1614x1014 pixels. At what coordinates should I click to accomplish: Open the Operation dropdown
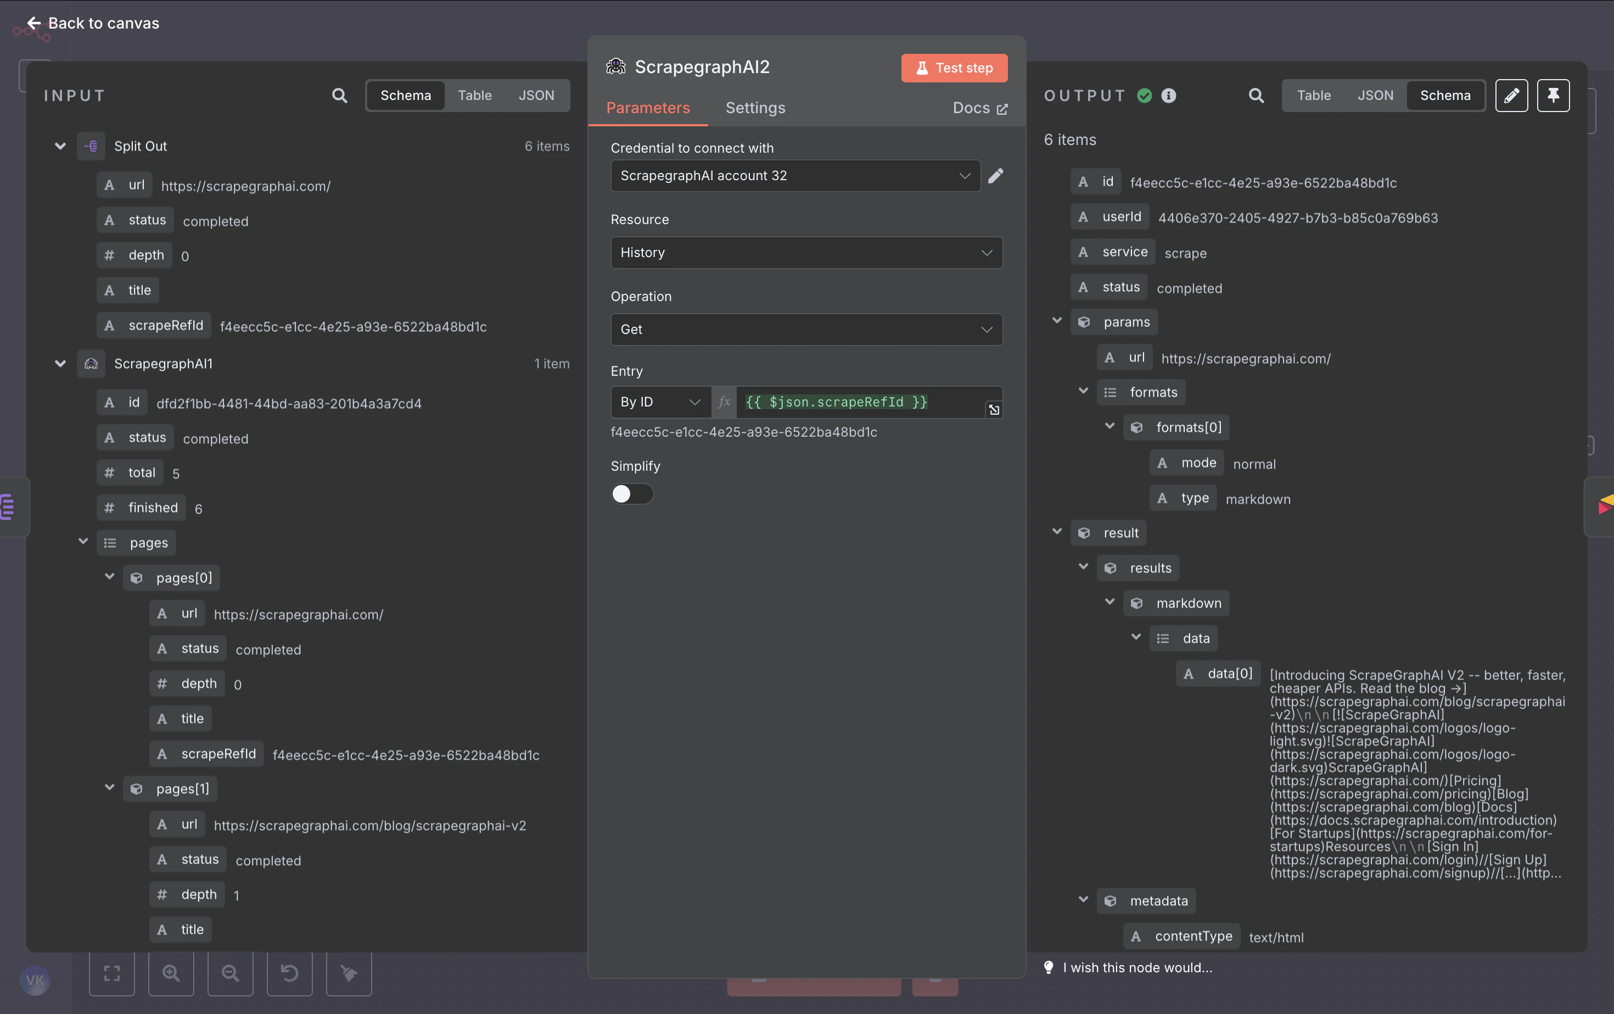click(806, 329)
